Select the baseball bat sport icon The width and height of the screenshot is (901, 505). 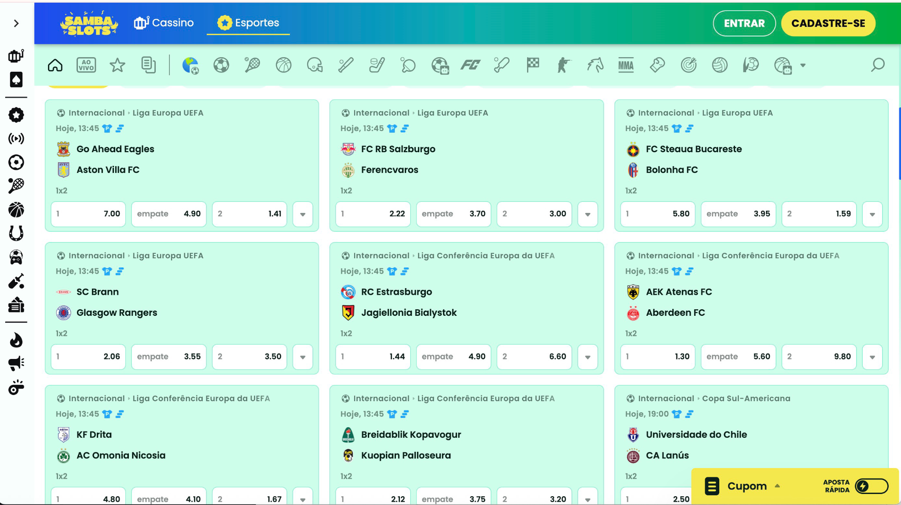click(x=346, y=65)
